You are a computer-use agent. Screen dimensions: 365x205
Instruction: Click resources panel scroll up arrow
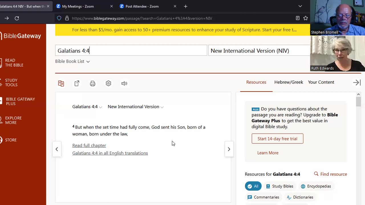358,94
